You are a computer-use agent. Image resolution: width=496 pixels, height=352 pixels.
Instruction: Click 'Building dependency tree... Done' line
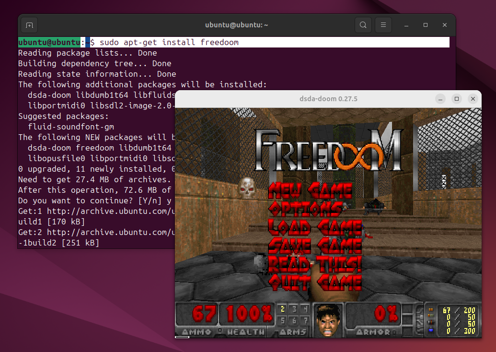pyautogui.click(x=94, y=63)
